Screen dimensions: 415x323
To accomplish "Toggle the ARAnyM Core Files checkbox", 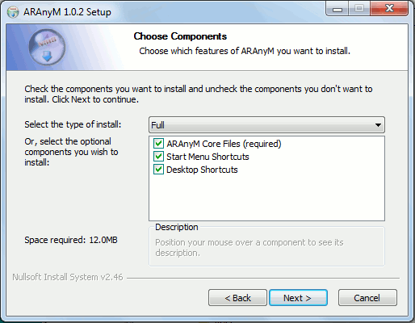I will pyautogui.click(x=158, y=144).
